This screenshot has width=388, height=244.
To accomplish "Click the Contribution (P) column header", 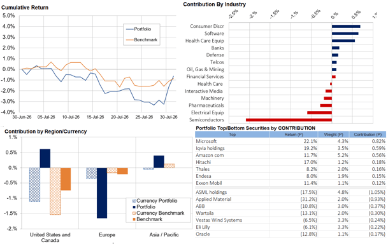I will (368, 135).
